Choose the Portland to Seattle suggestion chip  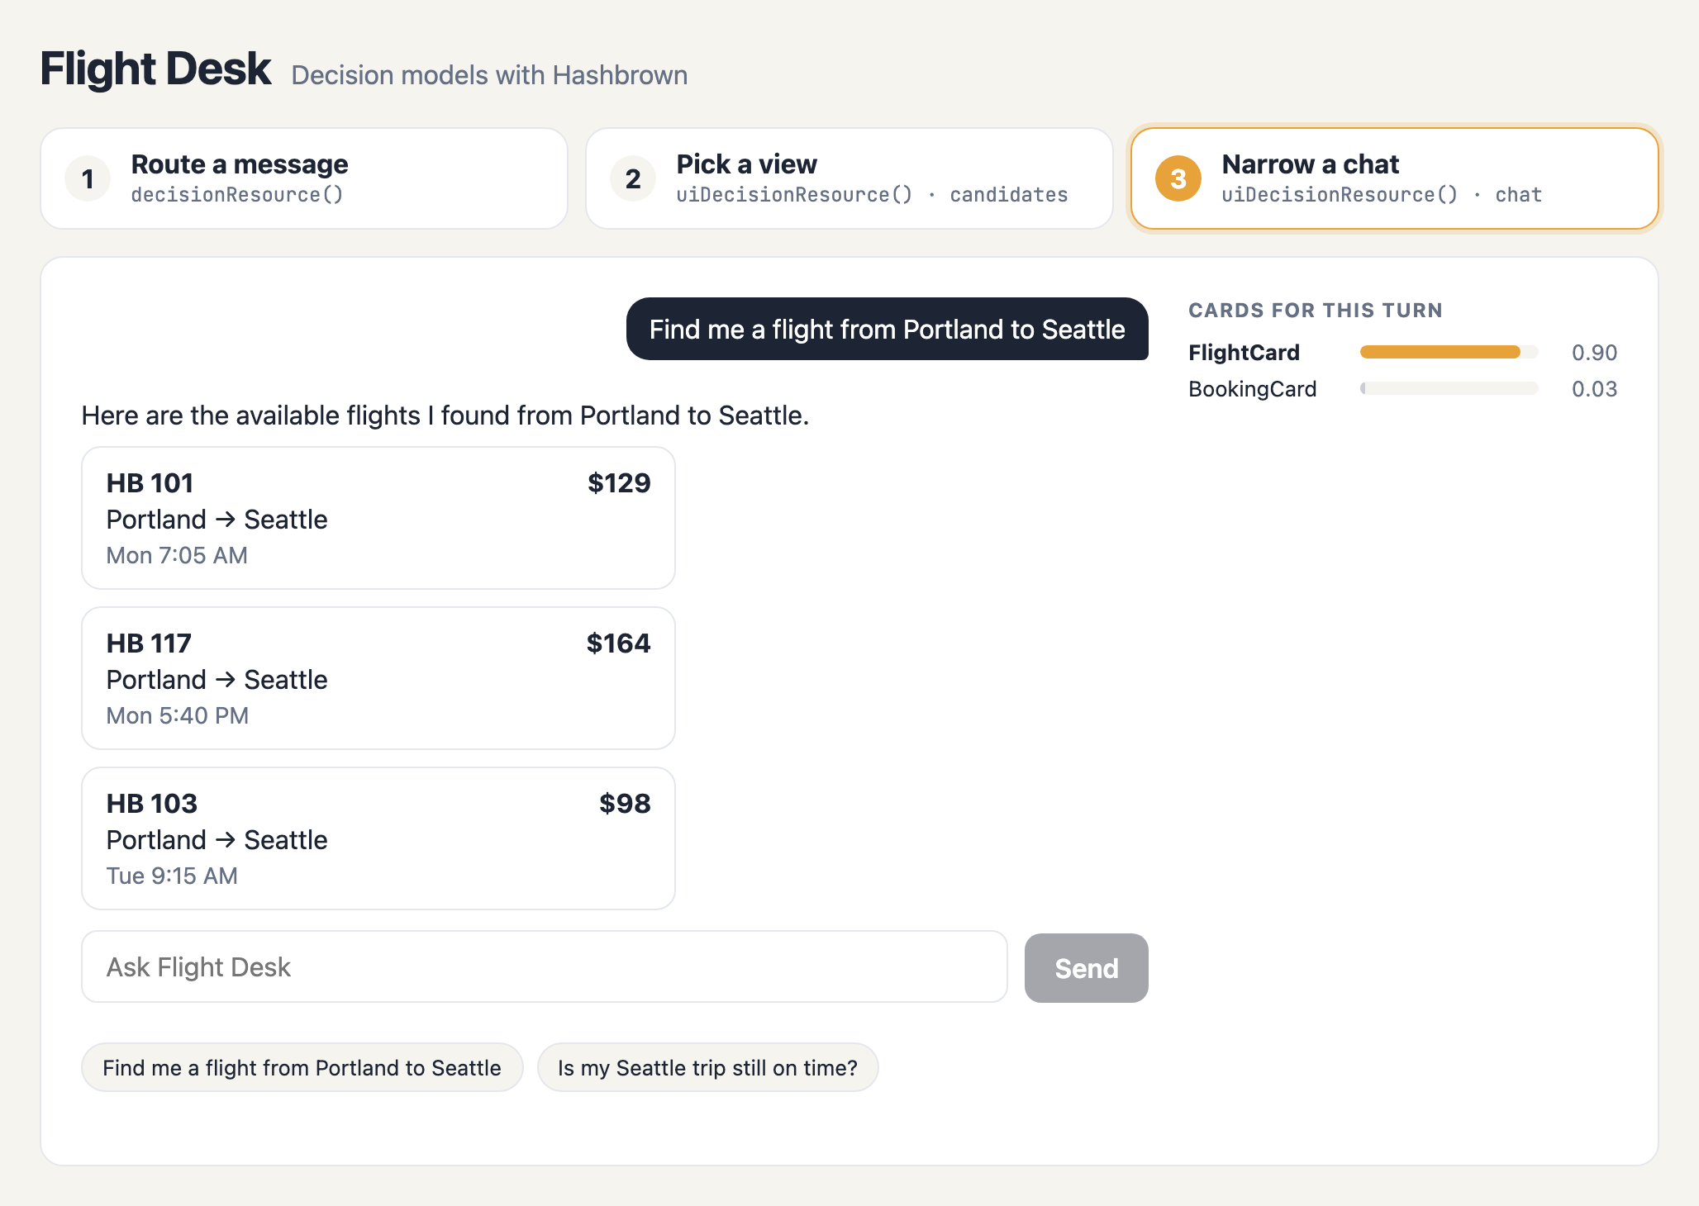click(302, 1067)
